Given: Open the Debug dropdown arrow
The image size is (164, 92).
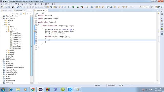Looking at the screenshot, I should pos(71,7).
